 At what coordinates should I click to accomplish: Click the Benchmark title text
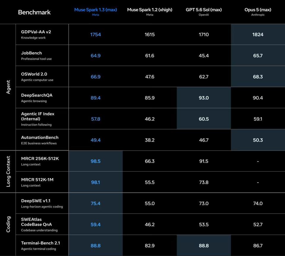[x=34, y=12]
